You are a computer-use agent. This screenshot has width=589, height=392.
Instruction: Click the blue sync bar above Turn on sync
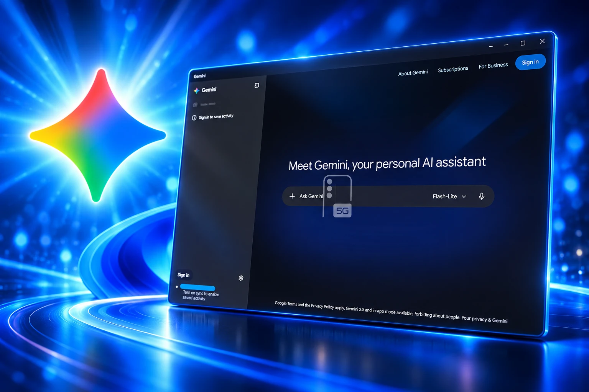(197, 287)
